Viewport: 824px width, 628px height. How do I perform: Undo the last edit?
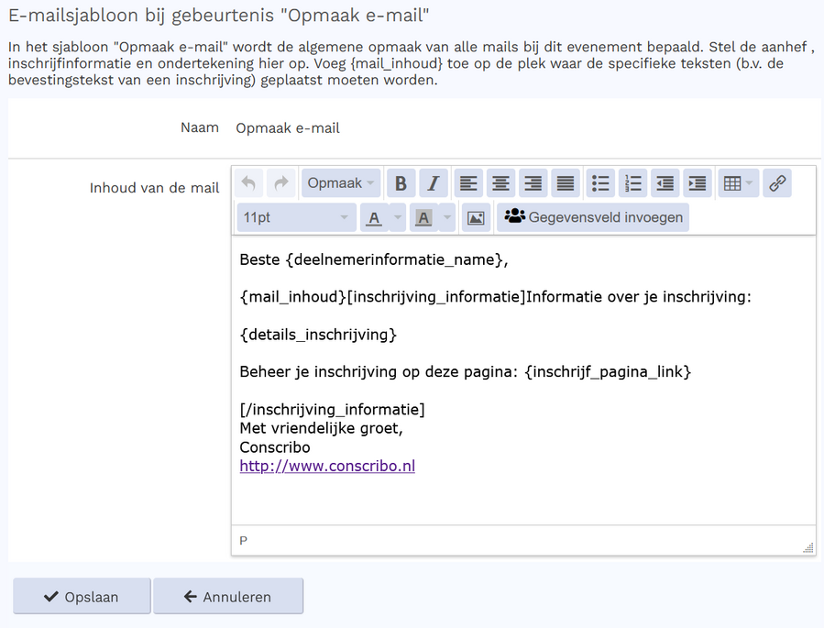[247, 182]
